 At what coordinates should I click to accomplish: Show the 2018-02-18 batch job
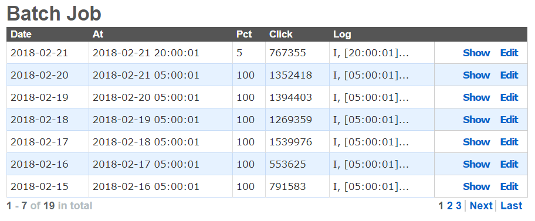(476, 120)
